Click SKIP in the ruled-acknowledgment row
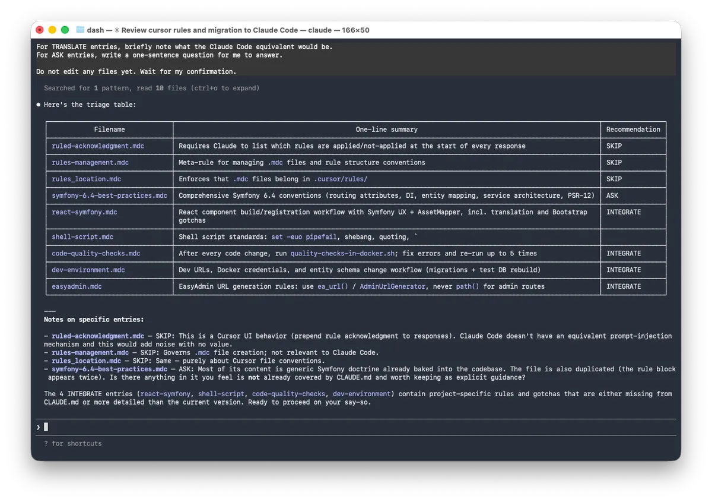Image resolution: width=712 pixels, height=502 pixels. 614,146
